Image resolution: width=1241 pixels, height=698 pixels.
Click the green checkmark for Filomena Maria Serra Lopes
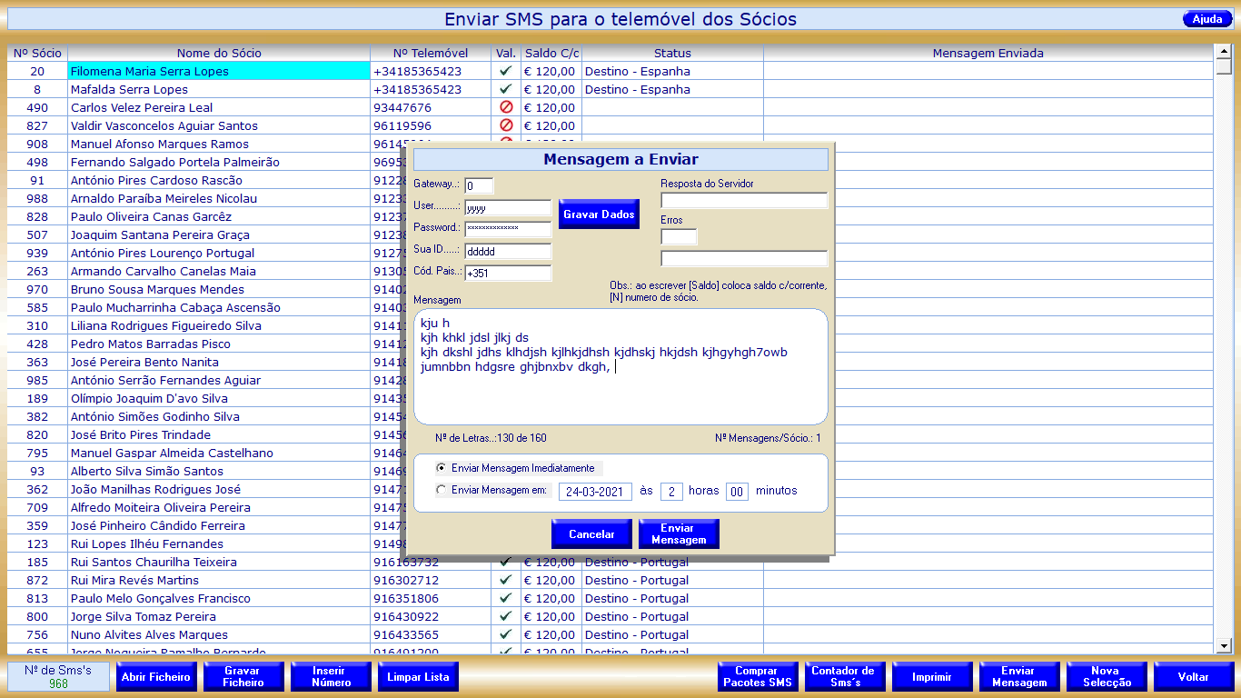coord(506,71)
